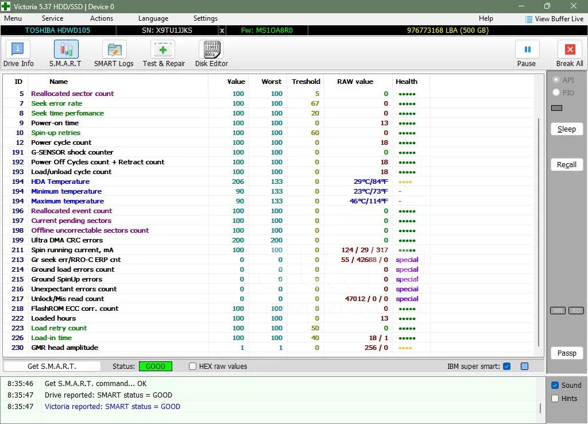Open the Drive Info panel
This screenshot has width=588, height=424.
pos(18,53)
